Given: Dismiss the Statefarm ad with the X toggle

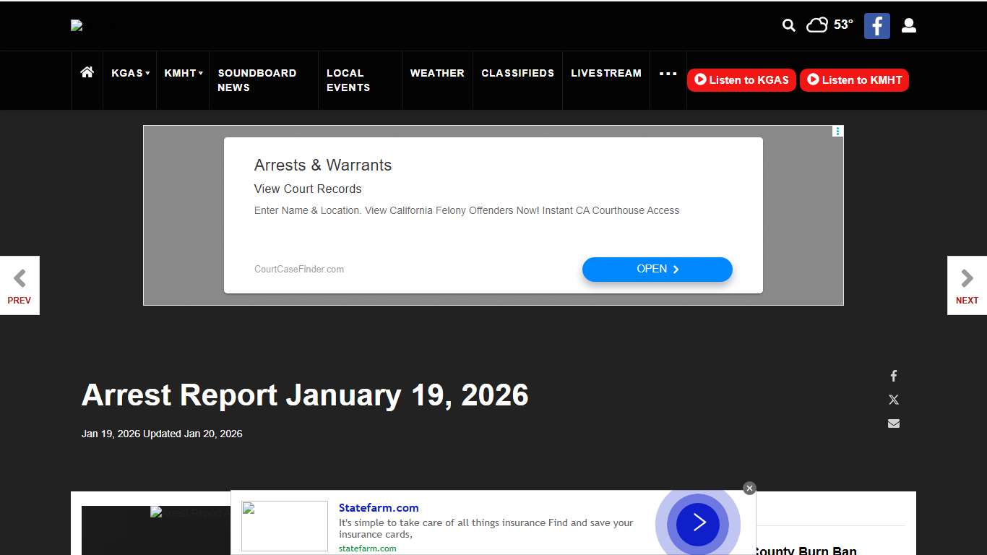Looking at the screenshot, I should pyautogui.click(x=749, y=488).
